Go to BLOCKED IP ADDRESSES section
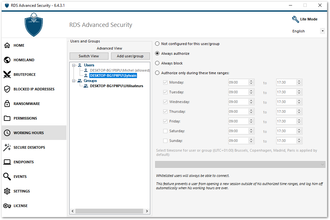The width and height of the screenshot is (330, 220). point(34,89)
